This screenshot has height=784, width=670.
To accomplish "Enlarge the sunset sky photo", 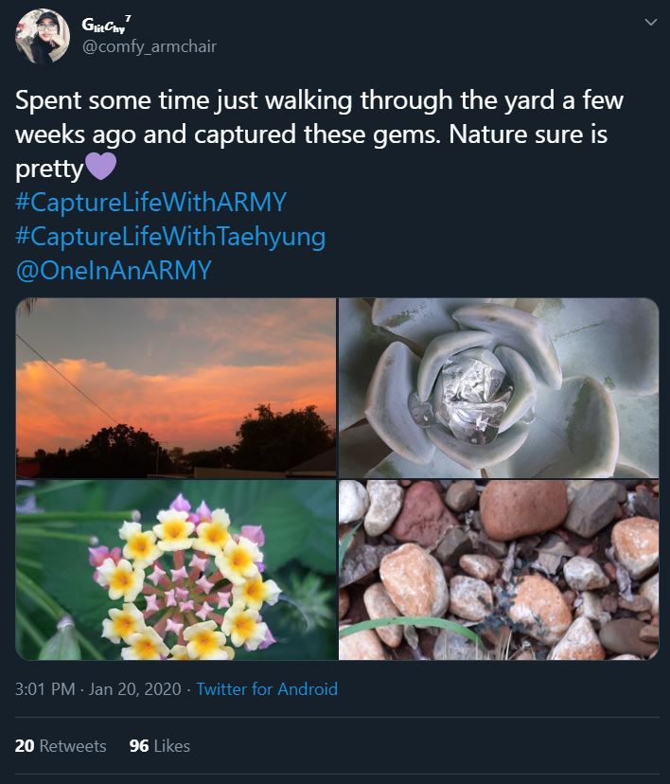I will (x=175, y=388).
